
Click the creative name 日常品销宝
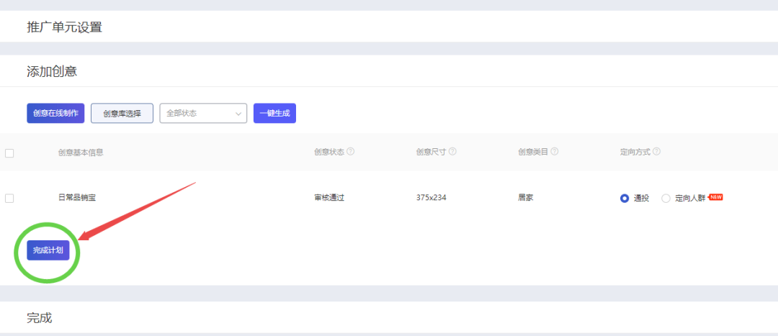tap(77, 198)
